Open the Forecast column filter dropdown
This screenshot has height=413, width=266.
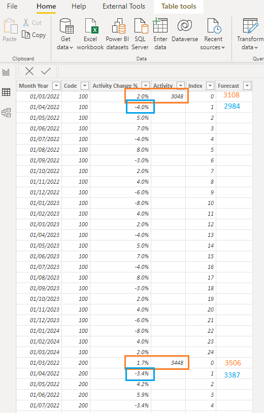[247, 86]
